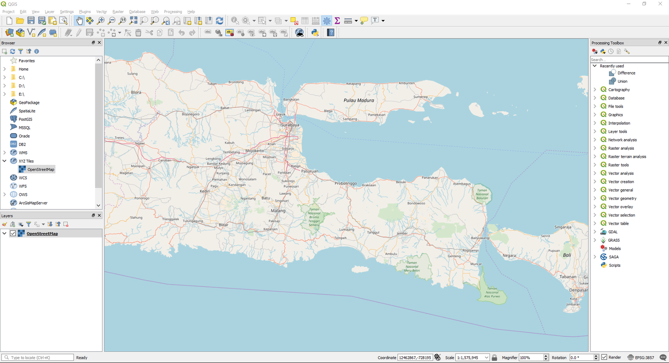The width and height of the screenshot is (669, 363).
Task: Click the Save Project icon
Action: click(x=31, y=20)
